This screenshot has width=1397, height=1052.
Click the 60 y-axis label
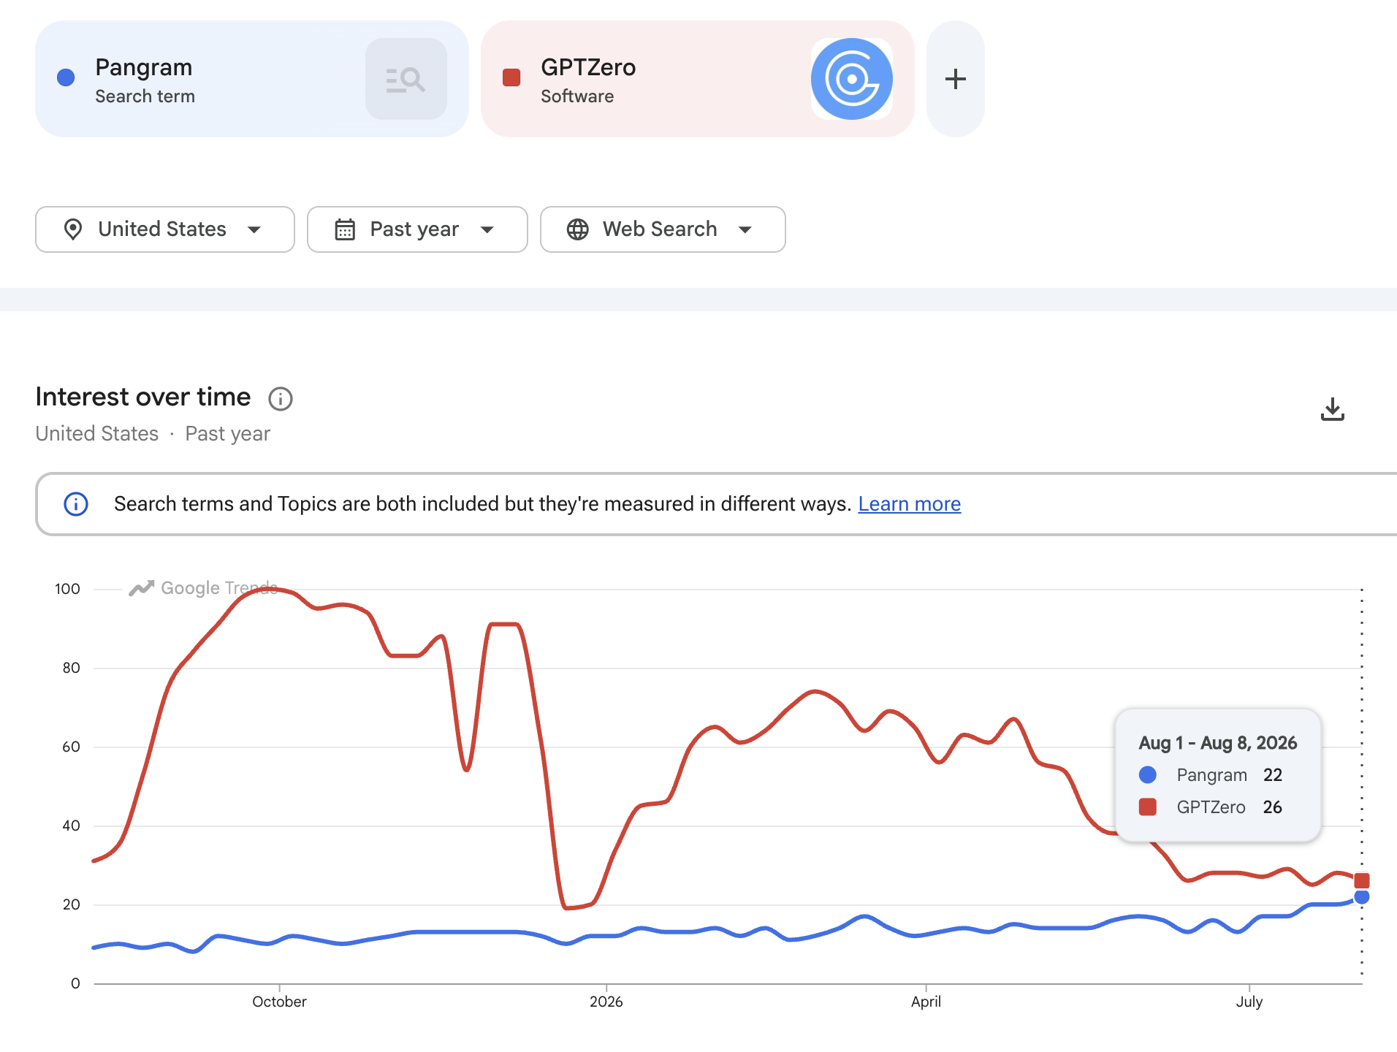point(71,747)
